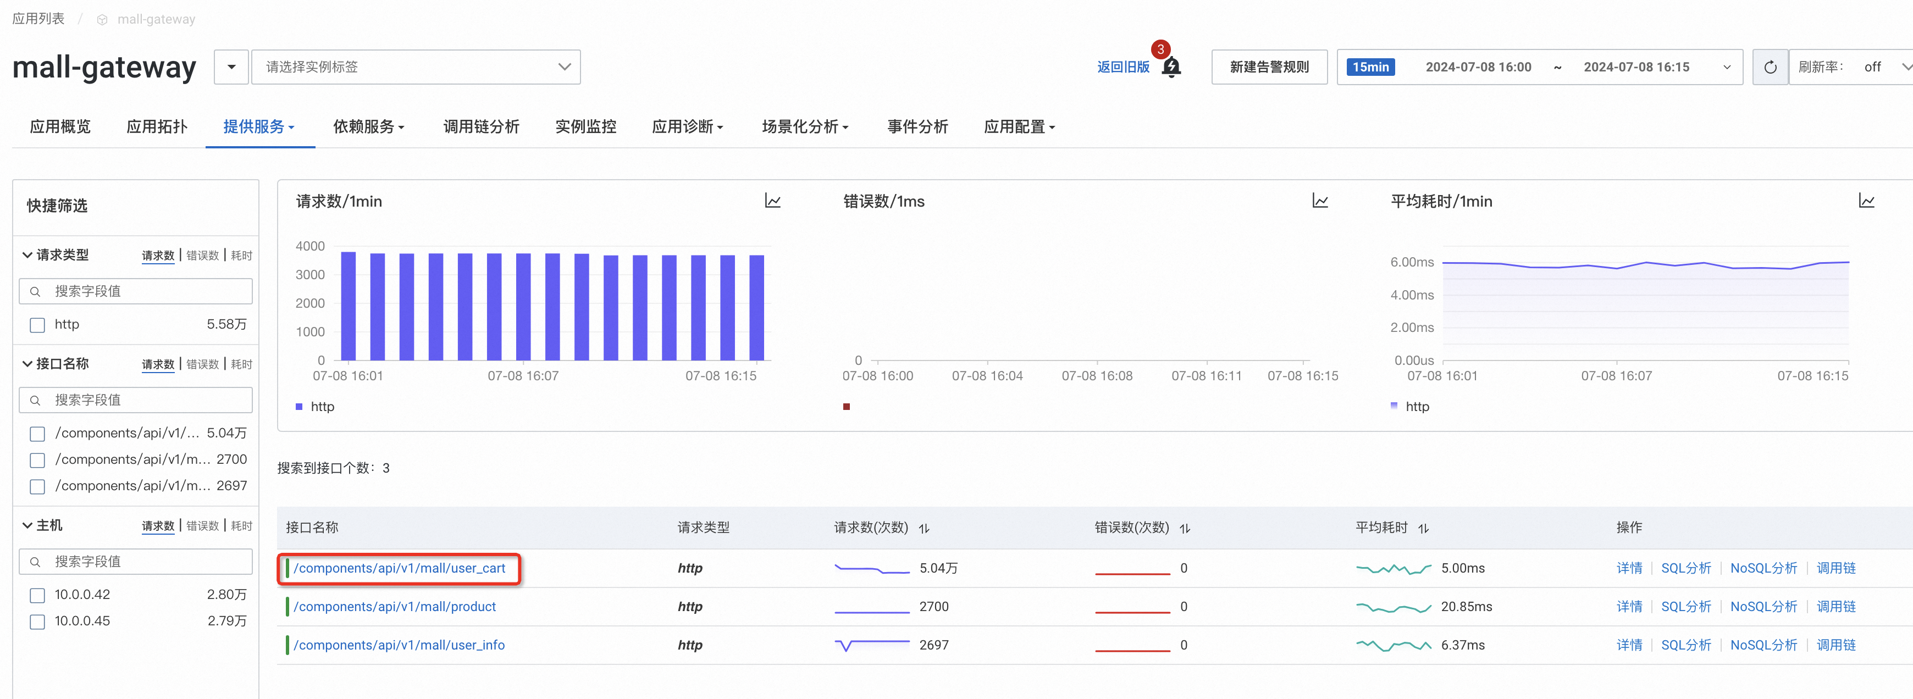Viewport: 1913px width, 699px height.
Task: Toggle http legend in 请求数 chart
Action: pyautogui.click(x=315, y=407)
